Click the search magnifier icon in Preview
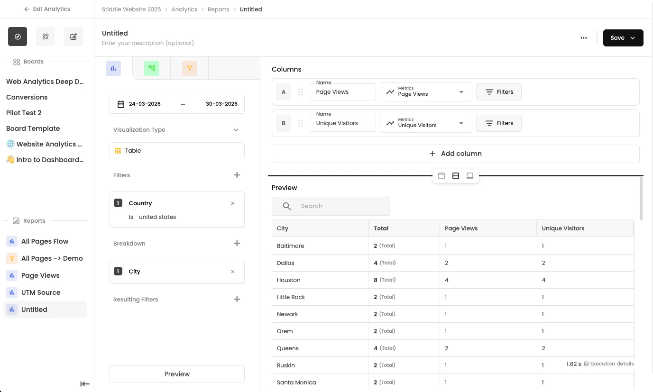 pos(287,206)
